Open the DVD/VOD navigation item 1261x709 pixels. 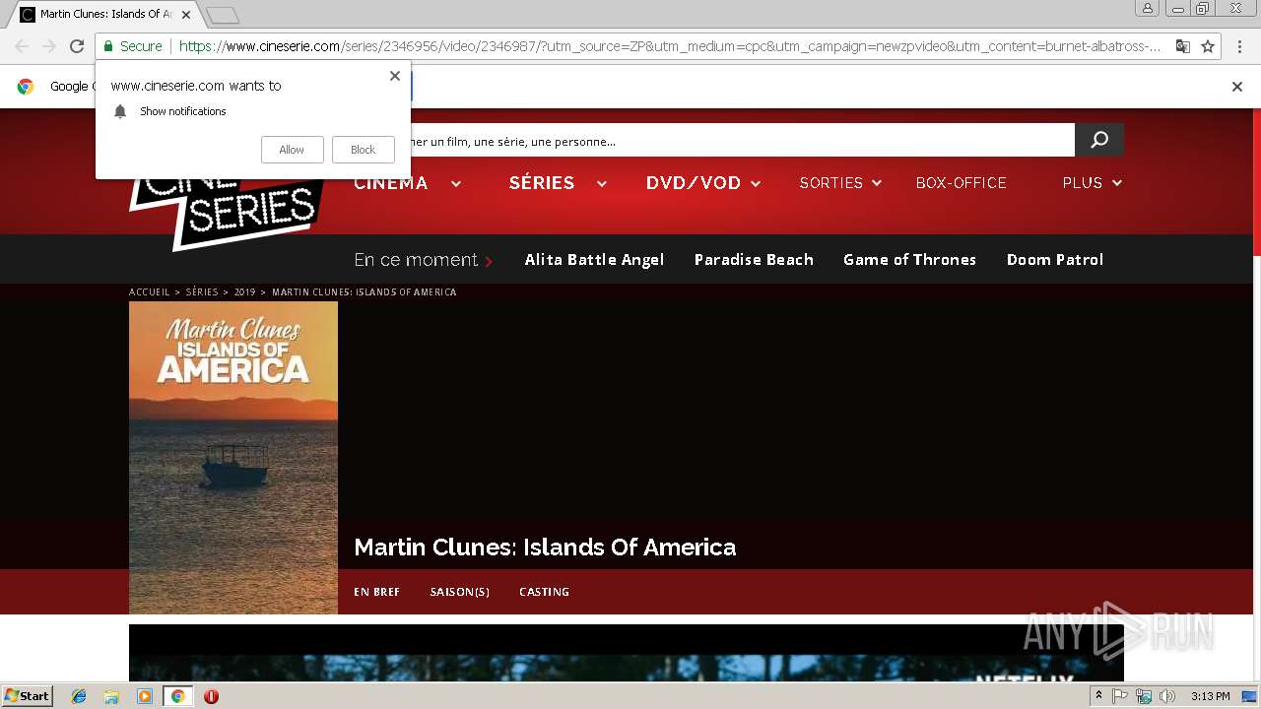coord(694,183)
